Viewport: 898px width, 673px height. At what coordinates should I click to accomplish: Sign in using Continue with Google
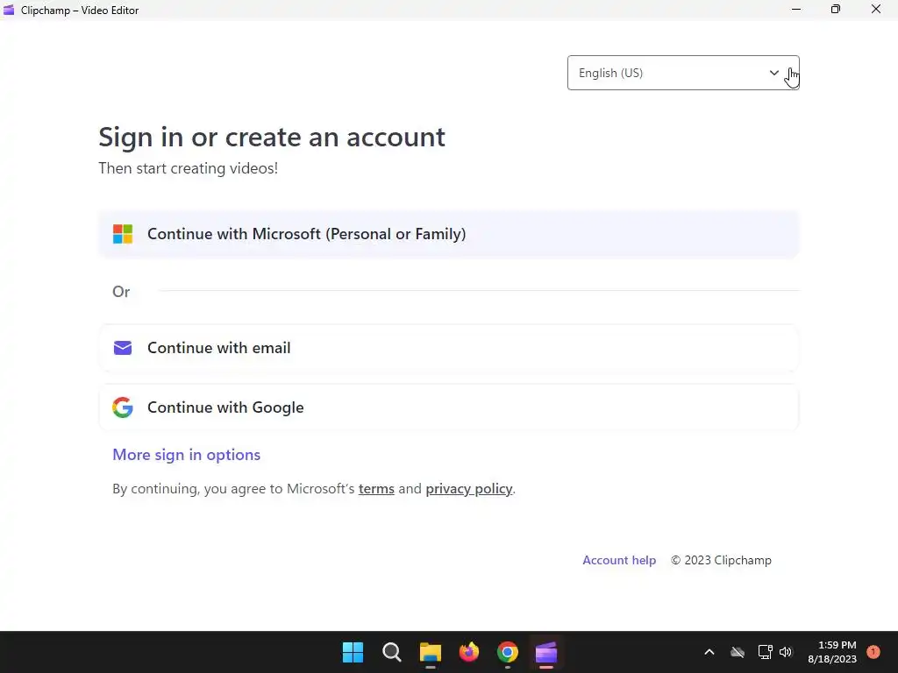point(448,407)
